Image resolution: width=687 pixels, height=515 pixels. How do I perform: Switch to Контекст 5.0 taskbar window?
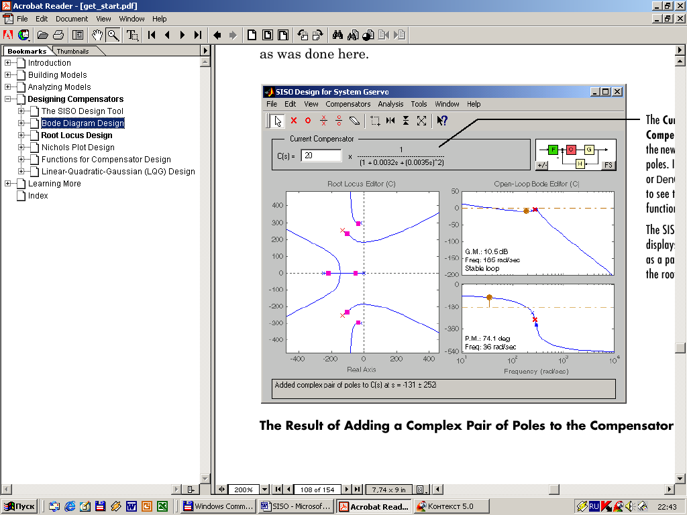click(452, 506)
